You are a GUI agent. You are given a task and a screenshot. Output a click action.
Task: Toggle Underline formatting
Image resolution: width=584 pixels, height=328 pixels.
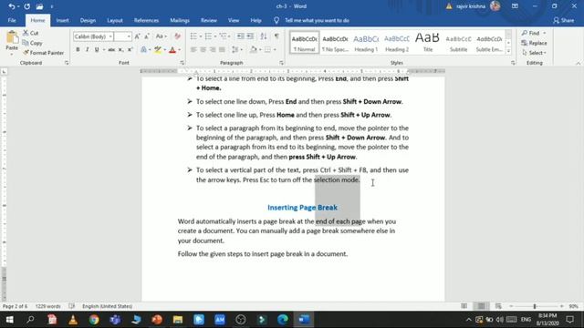pos(97,49)
